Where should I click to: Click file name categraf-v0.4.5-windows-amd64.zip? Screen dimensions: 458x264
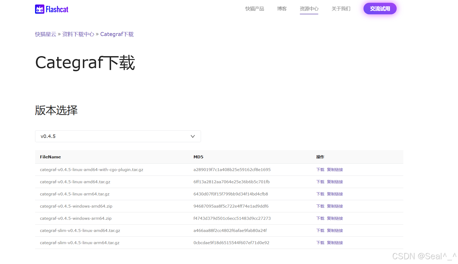76,206
